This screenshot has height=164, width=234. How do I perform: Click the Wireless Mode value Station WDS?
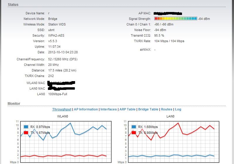click(x=57, y=24)
